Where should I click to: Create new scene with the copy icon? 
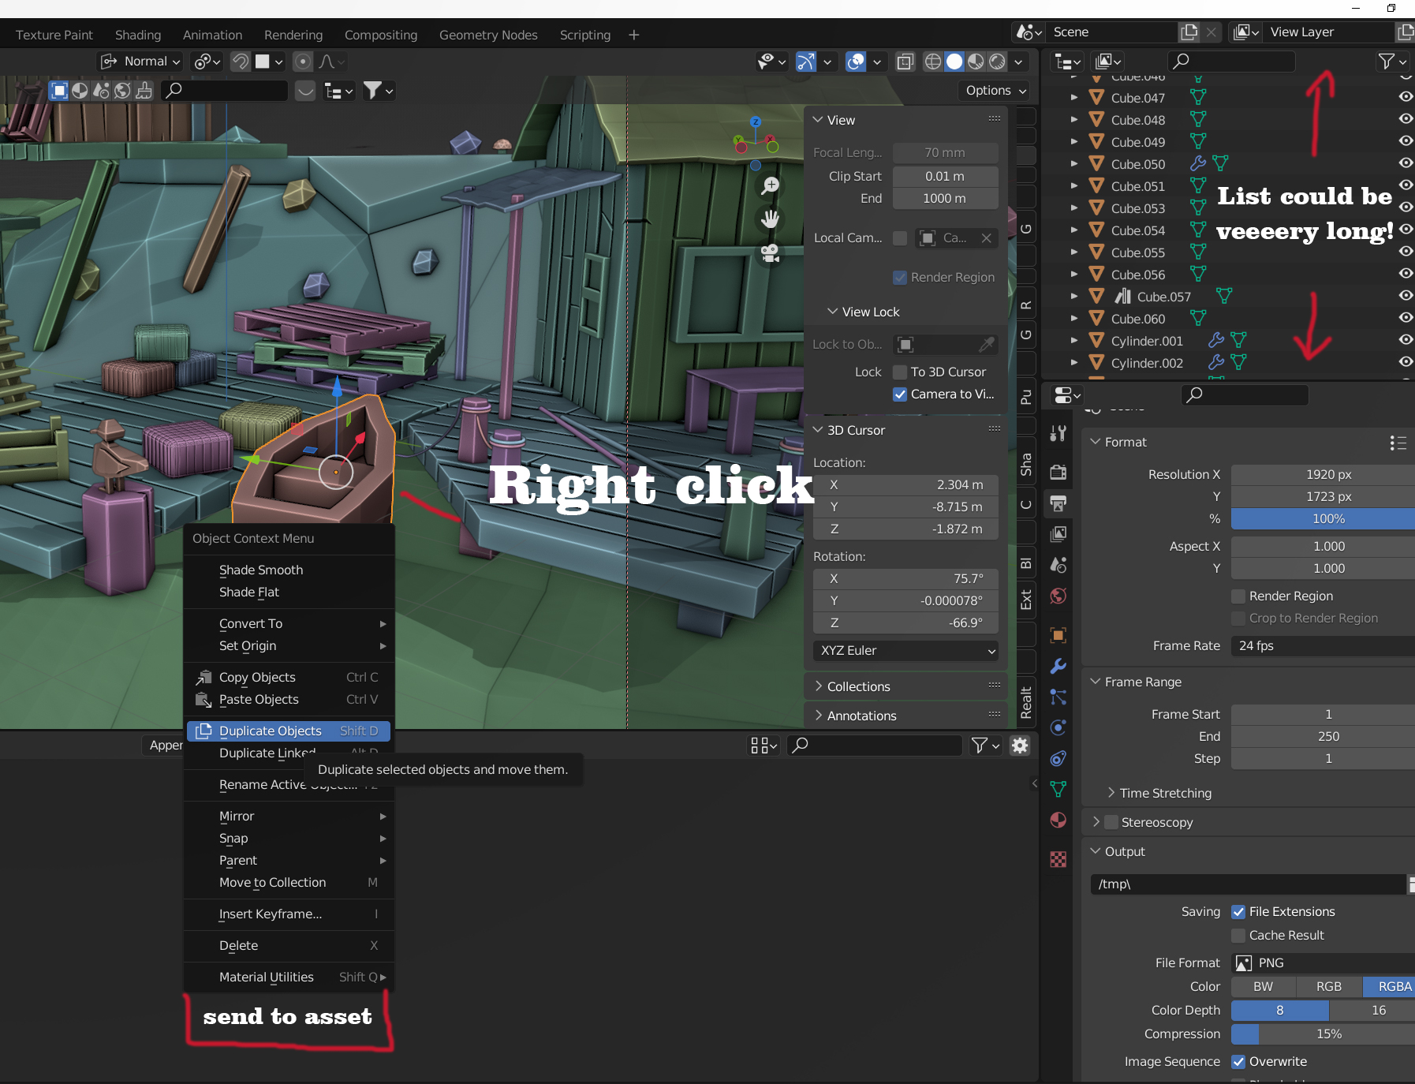click(x=1189, y=32)
